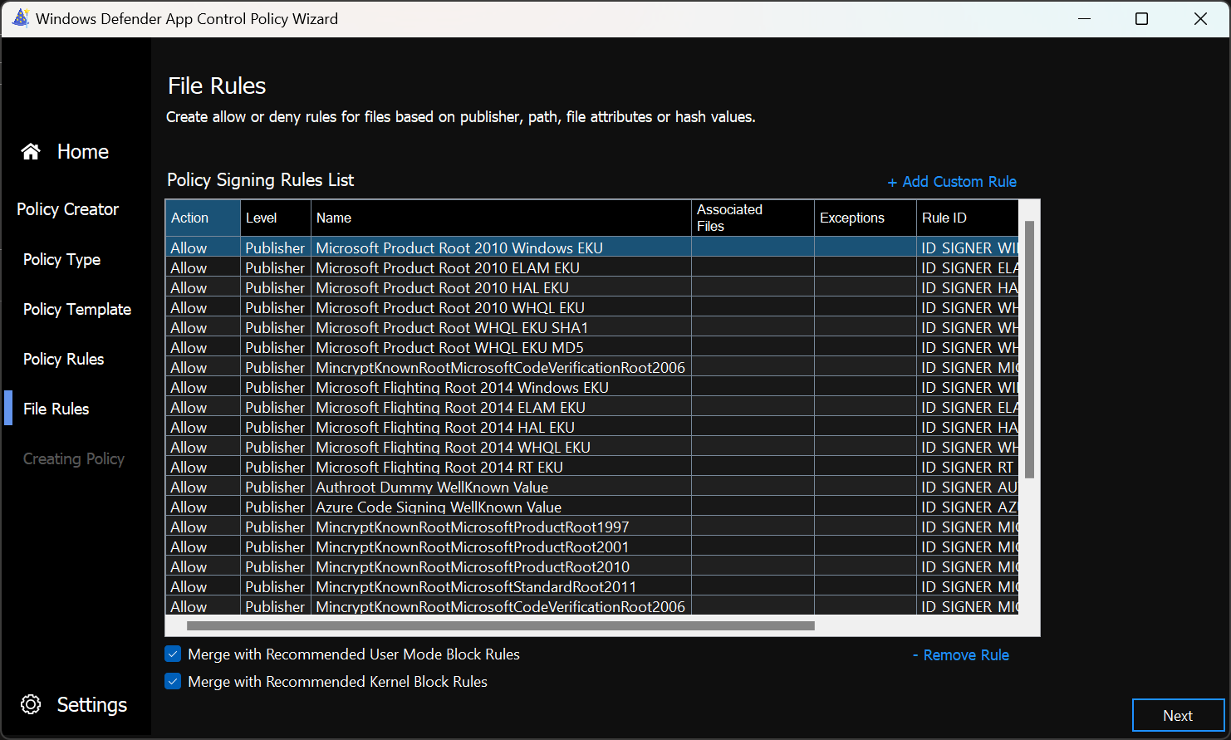Screen dimensions: 1231x740
Task: Select row Microsoft Flighting Root 2014 WHQL EKU
Action: pyautogui.click(x=591, y=447)
